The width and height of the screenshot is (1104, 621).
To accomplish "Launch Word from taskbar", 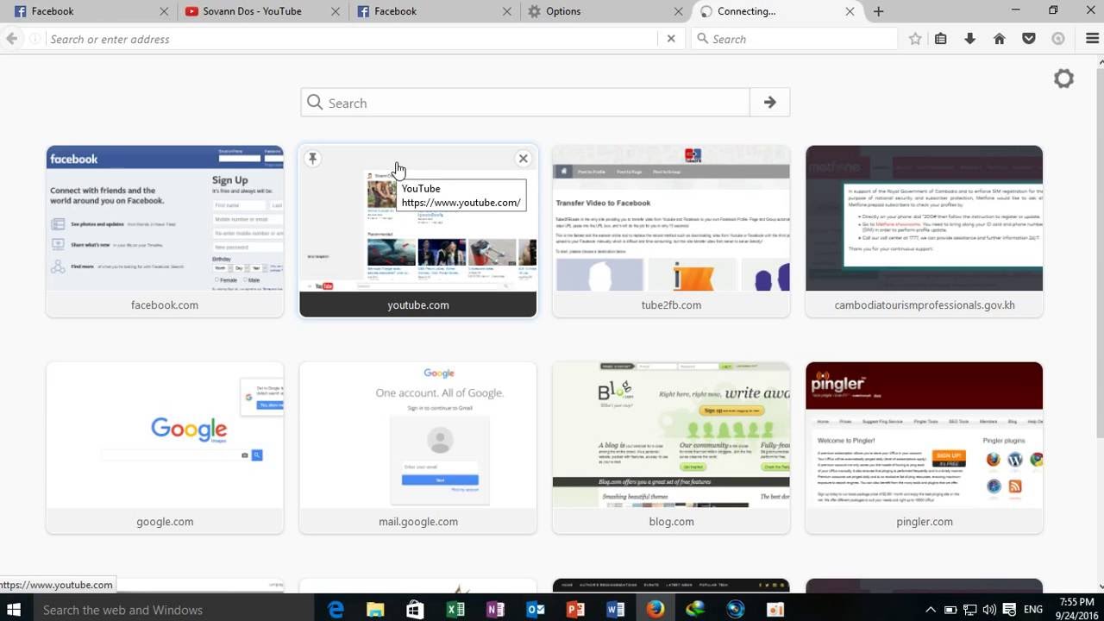I will pyautogui.click(x=615, y=610).
